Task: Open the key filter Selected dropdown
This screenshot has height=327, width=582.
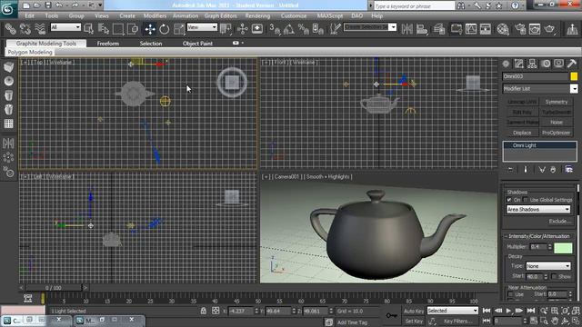Action: click(x=453, y=311)
